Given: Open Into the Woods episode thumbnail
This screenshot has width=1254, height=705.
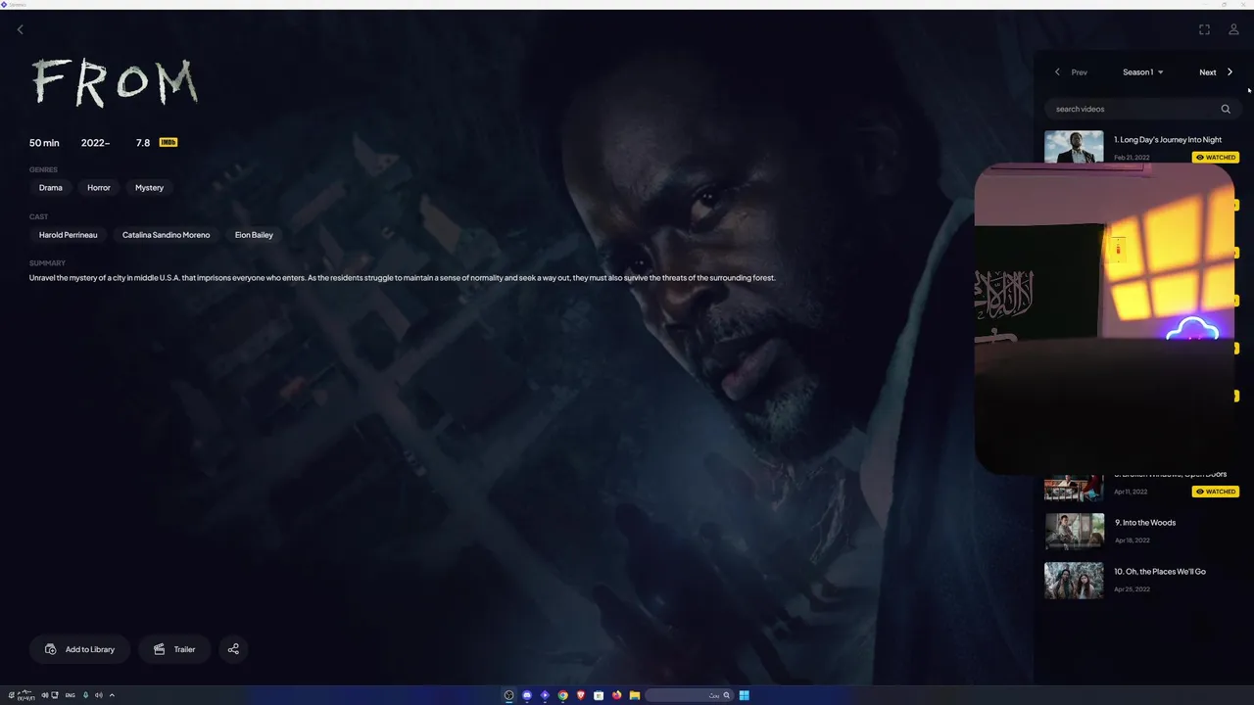Looking at the screenshot, I should 1074,531.
